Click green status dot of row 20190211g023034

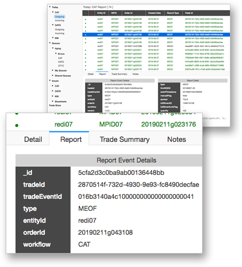[x=85, y=66]
